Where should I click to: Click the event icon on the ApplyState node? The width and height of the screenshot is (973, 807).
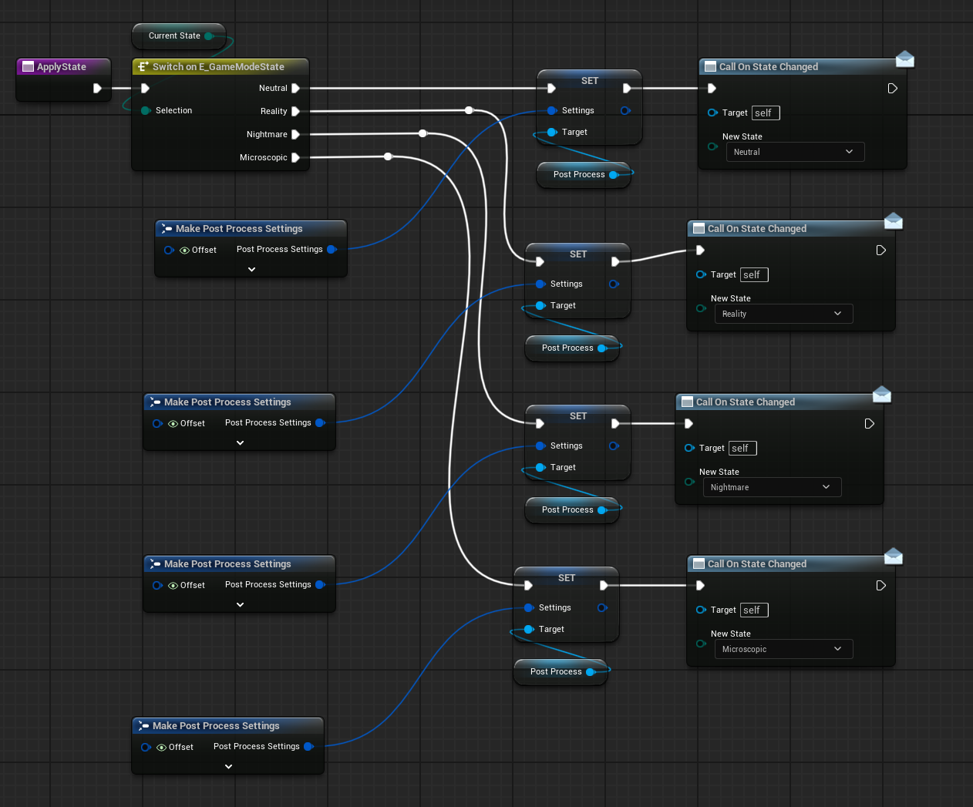tap(27, 66)
